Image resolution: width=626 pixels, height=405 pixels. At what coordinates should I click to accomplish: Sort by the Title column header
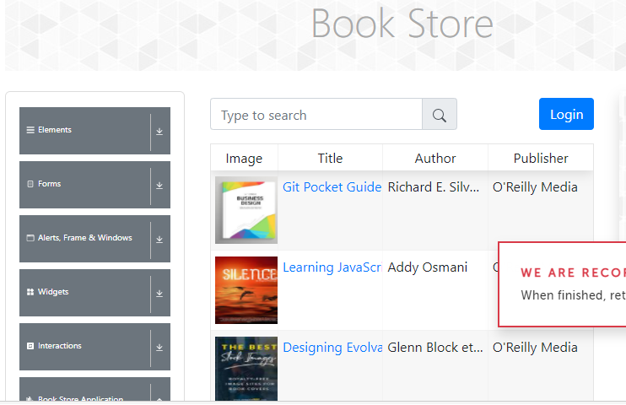click(330, 158)
